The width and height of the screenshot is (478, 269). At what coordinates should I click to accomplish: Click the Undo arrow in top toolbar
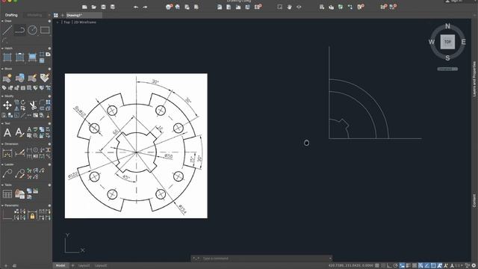pyautogui.click(x=136, y=7)
